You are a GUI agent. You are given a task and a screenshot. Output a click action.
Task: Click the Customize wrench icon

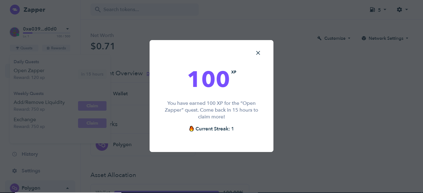click(320, 38)
